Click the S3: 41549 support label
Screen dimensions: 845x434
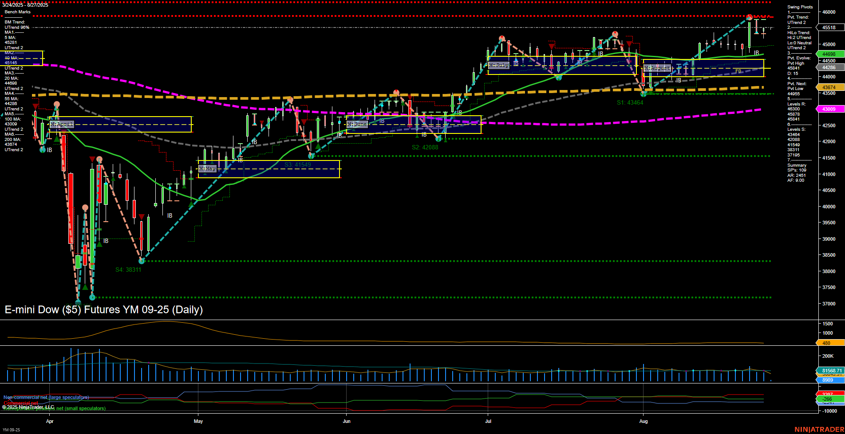point(297,164)
